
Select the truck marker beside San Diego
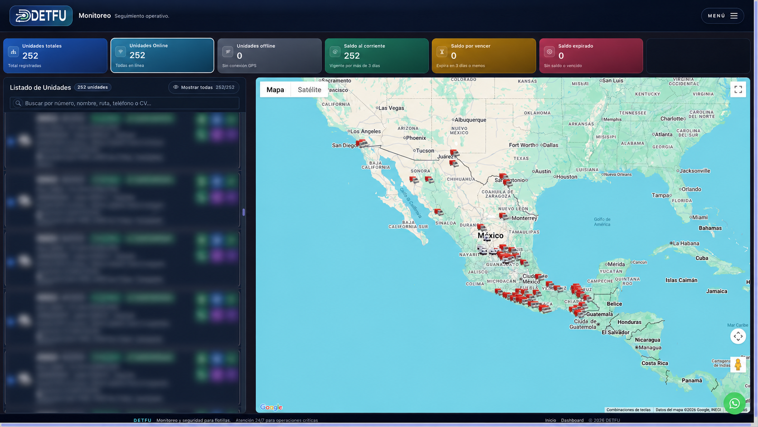pyautogui.click(x=362, y=144)
